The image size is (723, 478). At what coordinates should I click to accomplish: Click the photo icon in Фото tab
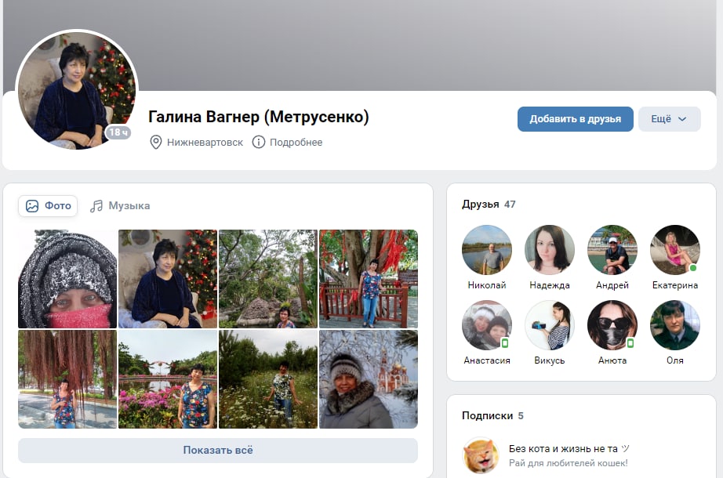[x=32, y=205]
